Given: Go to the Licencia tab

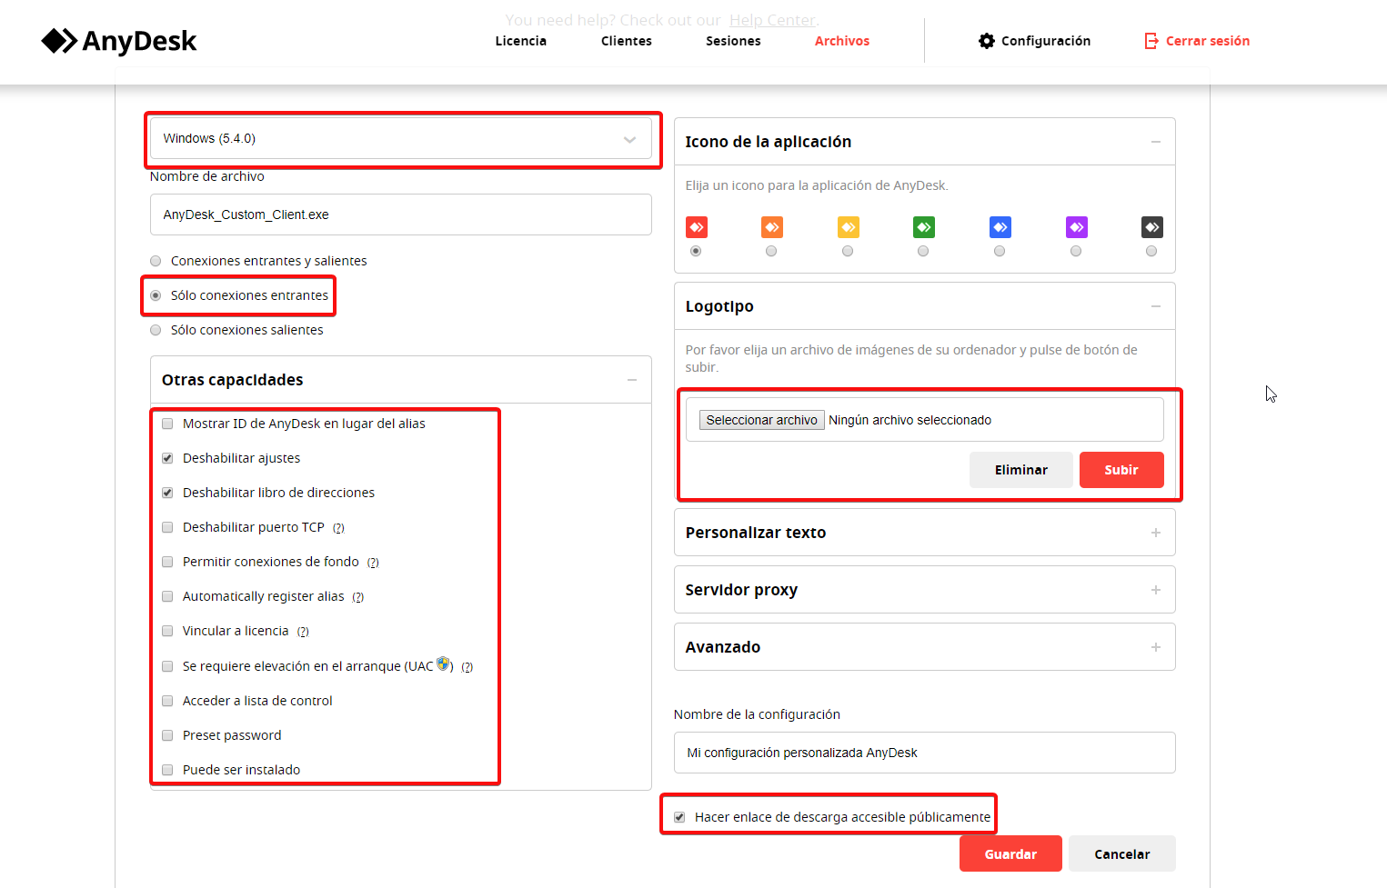Looking at the screenshot, I should point(521,41).
